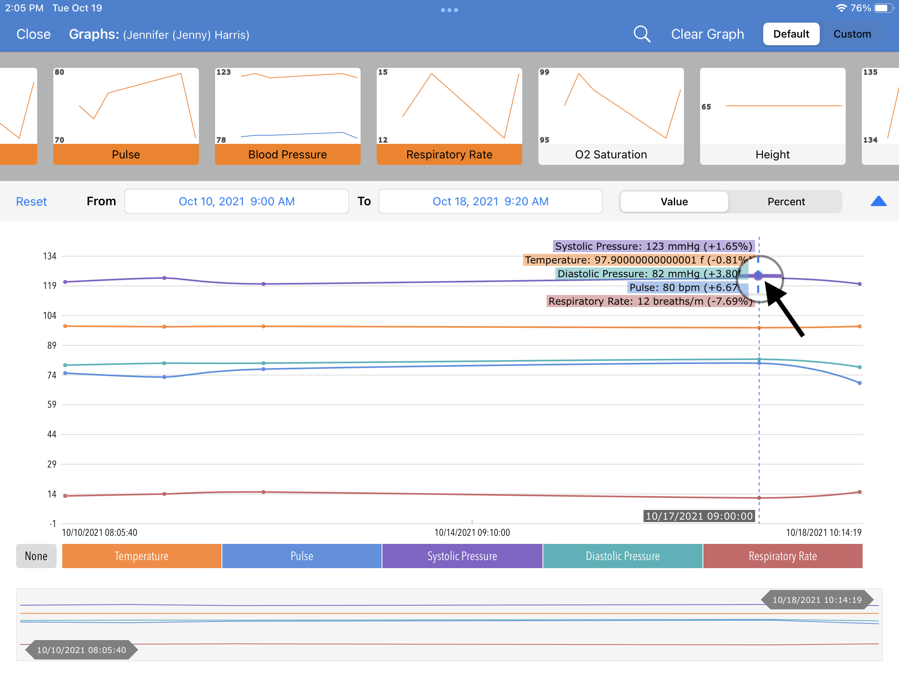This screenshot has height=674, width=899.
Task: Switch to Default graph mode
Action: click(791, 34)
